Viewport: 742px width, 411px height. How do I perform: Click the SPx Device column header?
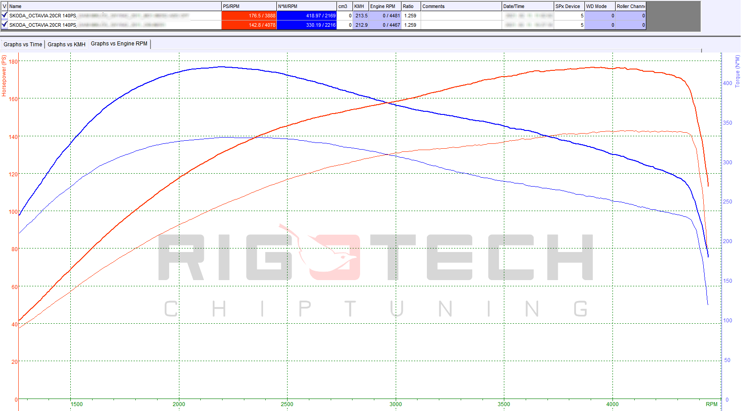[569, 6]
